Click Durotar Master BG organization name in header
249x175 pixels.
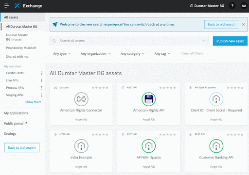(209, 6)
